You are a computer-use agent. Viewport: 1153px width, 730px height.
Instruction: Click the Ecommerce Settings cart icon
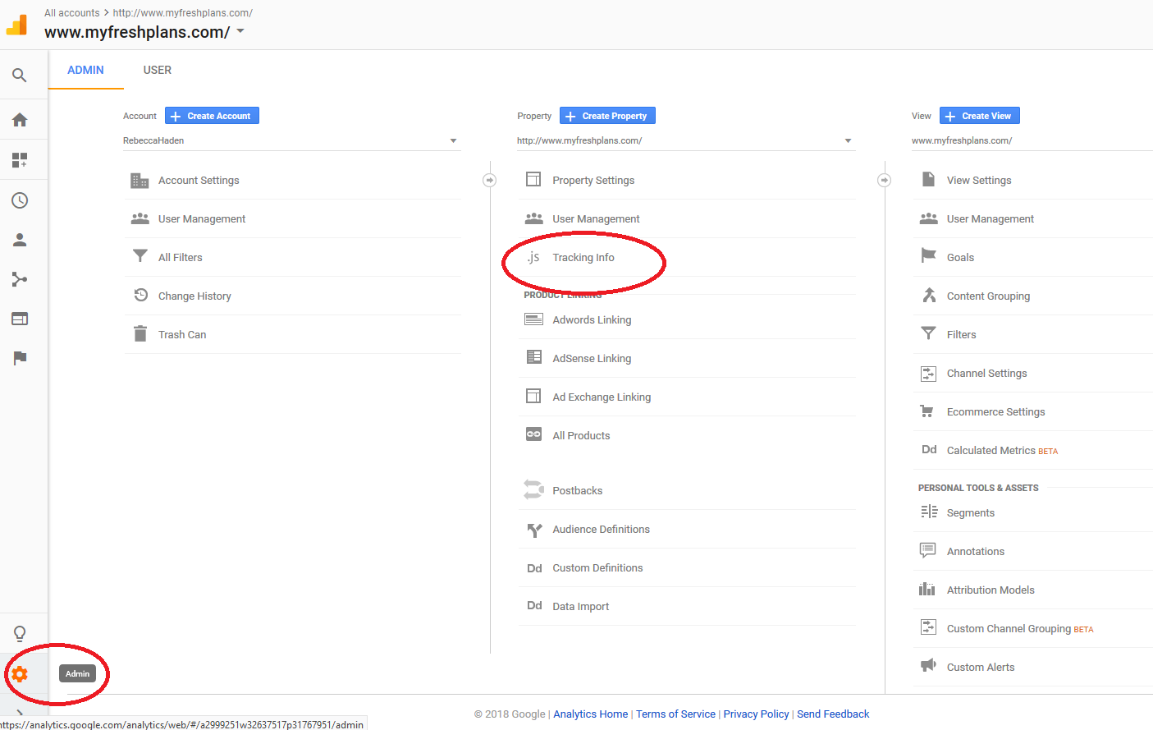tap(927, 411)
